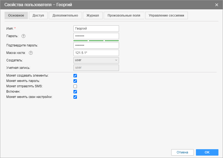
Task: Open the Создатель dropdown list
Action: click(96, 60)
